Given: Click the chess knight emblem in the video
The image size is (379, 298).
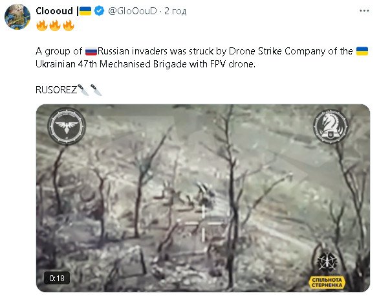Looking at the screenshot, I should [x=330, y=126].
